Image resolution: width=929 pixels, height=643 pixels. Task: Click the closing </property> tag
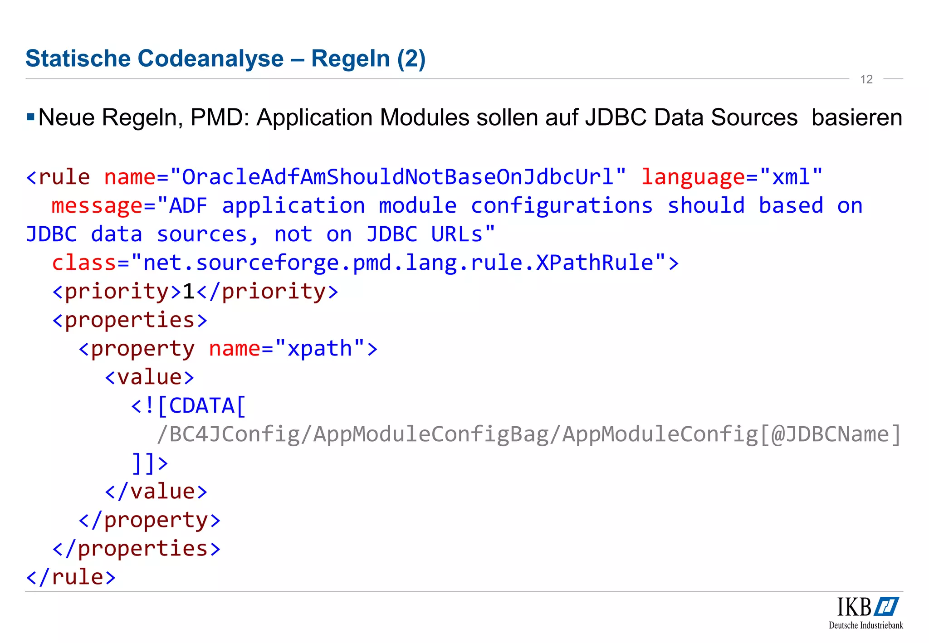coord(150,520)
